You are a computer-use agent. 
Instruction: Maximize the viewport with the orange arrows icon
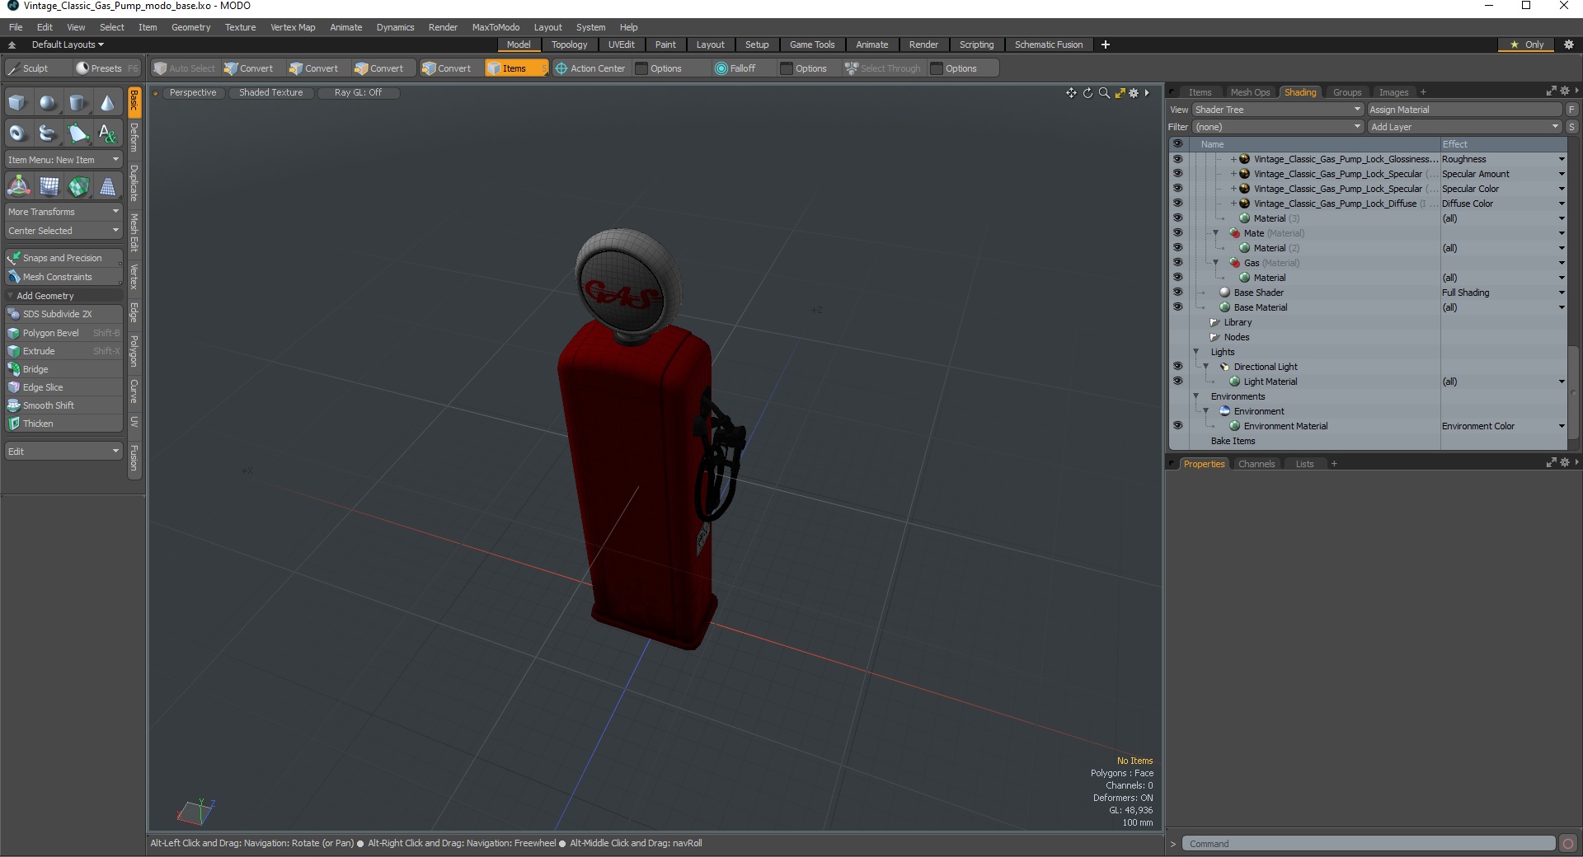click(1120, 93)
